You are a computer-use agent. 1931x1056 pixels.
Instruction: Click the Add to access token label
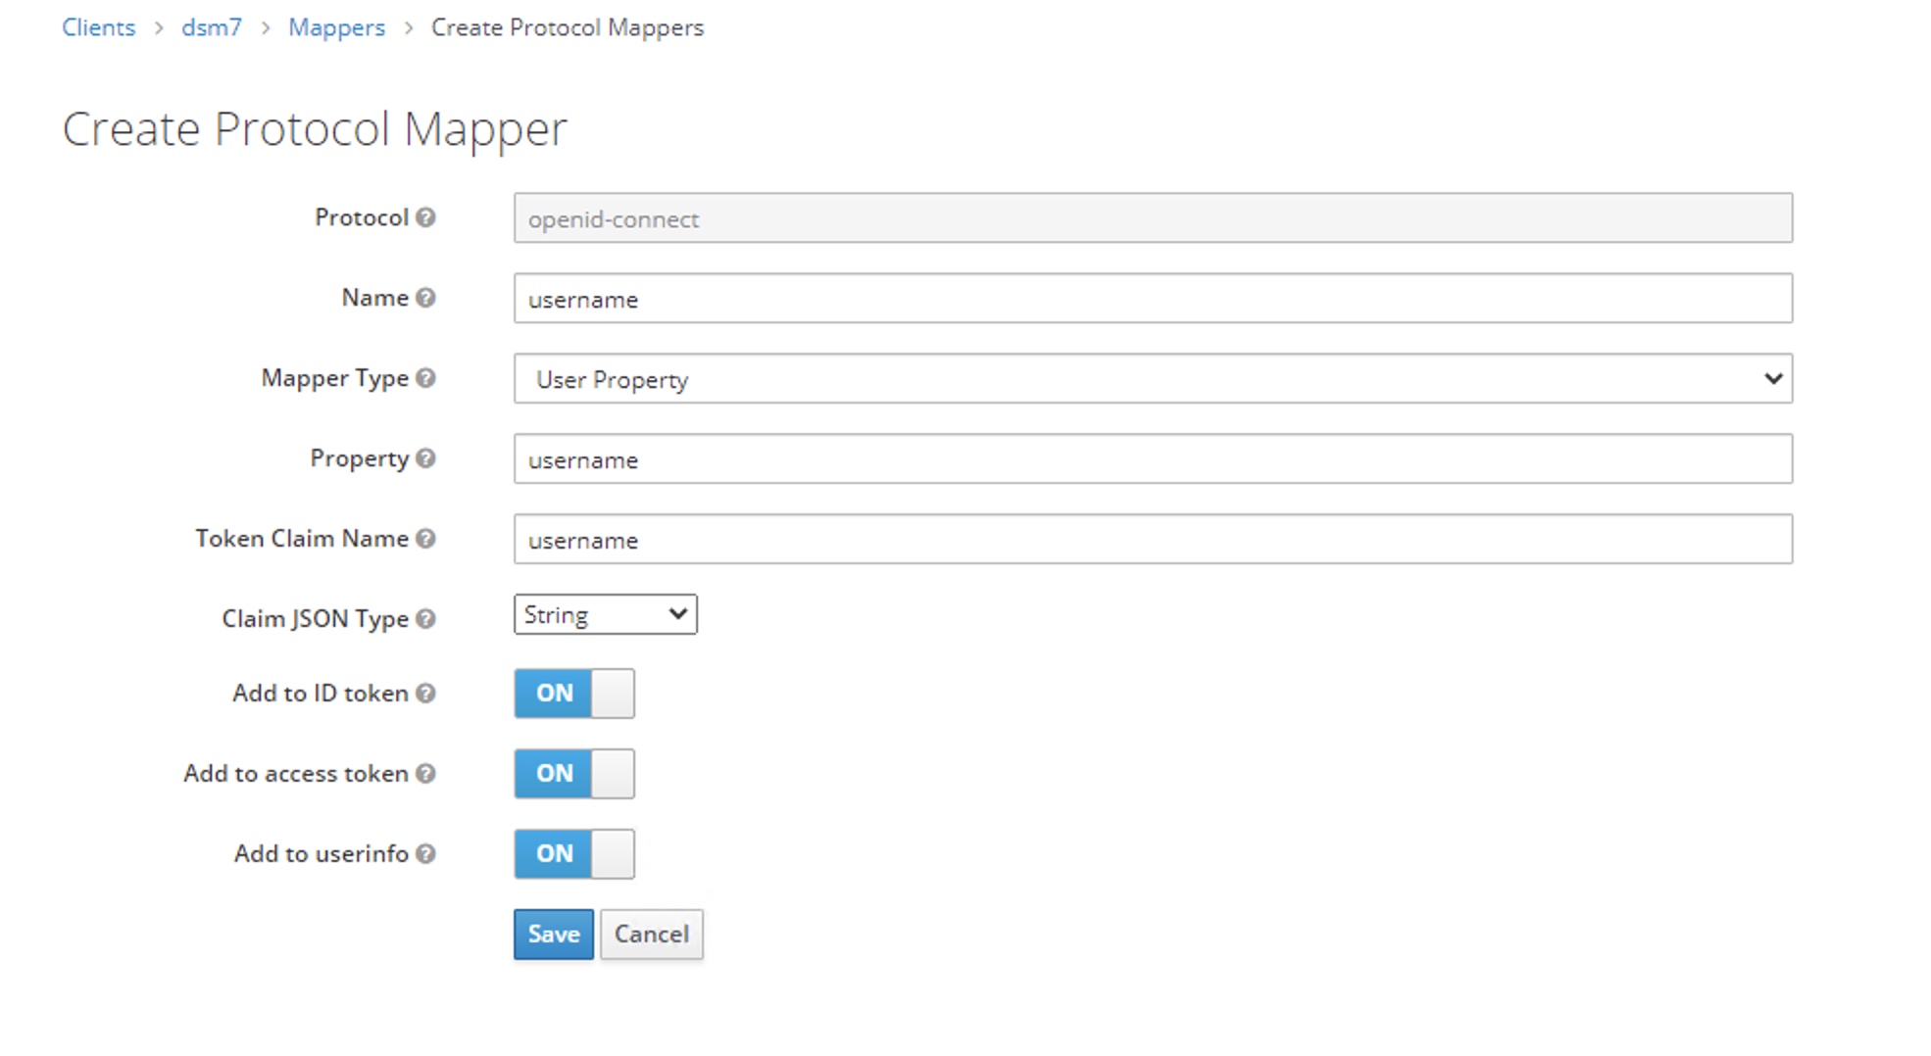tap(296, 774)
